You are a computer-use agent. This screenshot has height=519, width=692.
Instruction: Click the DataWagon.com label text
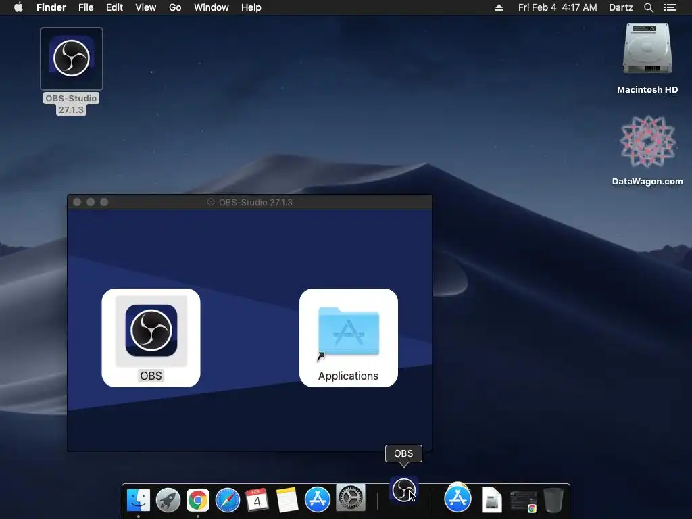pyautogui.click(x=647, y=181)
